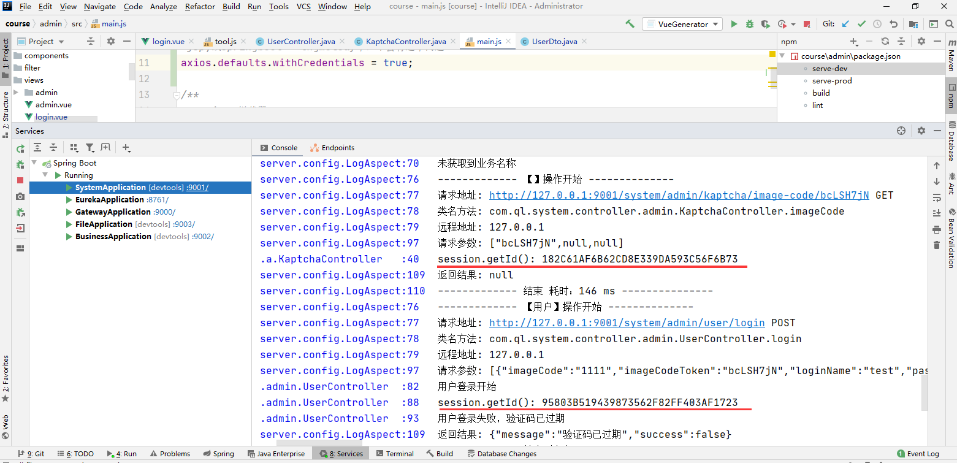
Task: Close the tool.js editor tab
Action: coord(243,41)
